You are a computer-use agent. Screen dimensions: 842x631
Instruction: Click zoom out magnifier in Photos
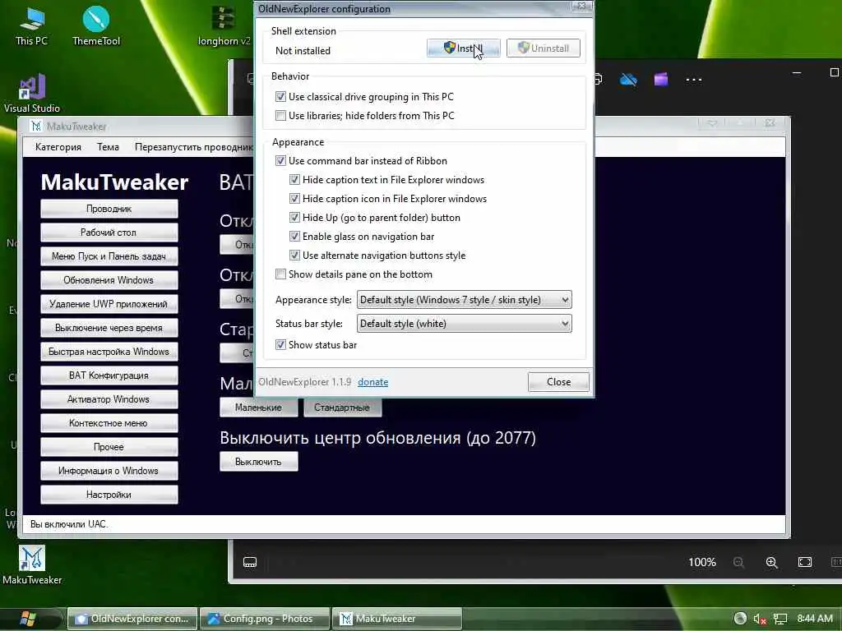point(739,562)
